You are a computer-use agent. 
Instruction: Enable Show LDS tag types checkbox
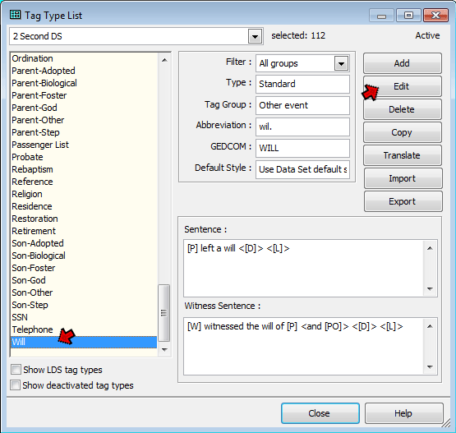point(16,370)
